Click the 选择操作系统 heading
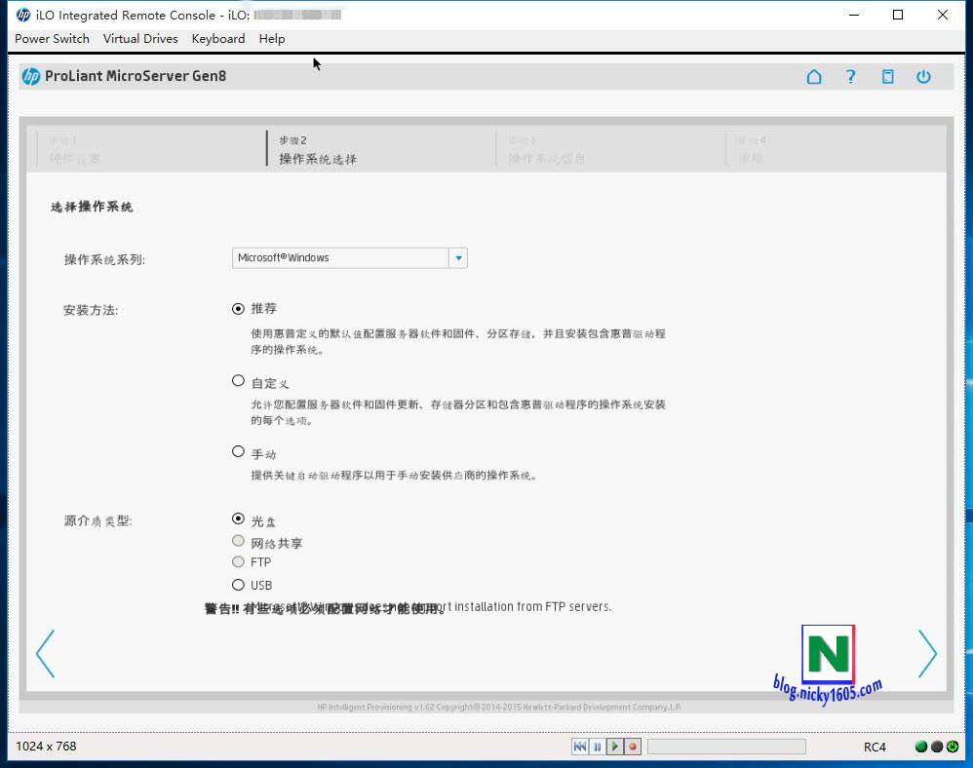The height and width of the screenshot is (768, 973). click(x=92, y=207)
